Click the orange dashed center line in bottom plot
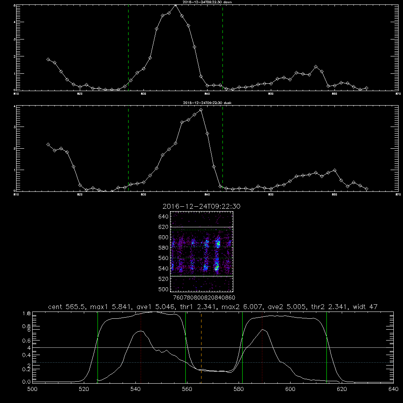The image size is (403, 403). (201, 347)
